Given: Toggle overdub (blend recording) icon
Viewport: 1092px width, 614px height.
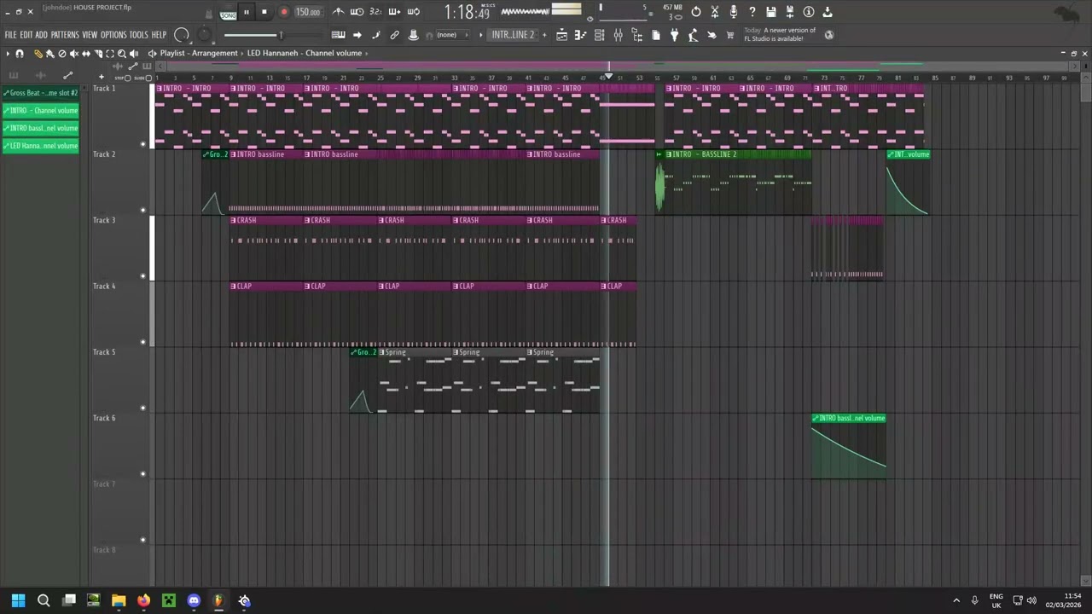Looking at the screenshot, I should pyautogui.click(x=394, y=12).
